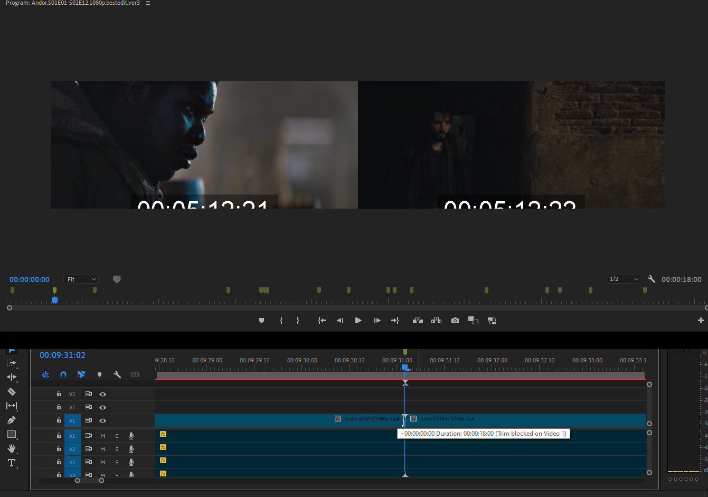Click the timeline zoom scrollbar
This screenshot has height=497, width=708.
[x=89, y=481]
